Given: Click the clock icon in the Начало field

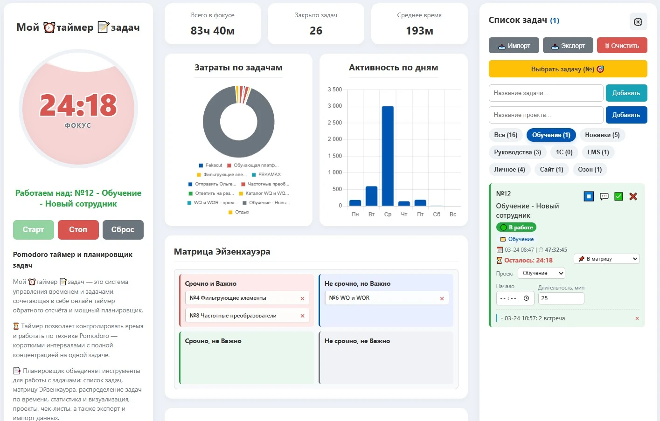Looking at the screenshot, I should click(x=526, y=298).
